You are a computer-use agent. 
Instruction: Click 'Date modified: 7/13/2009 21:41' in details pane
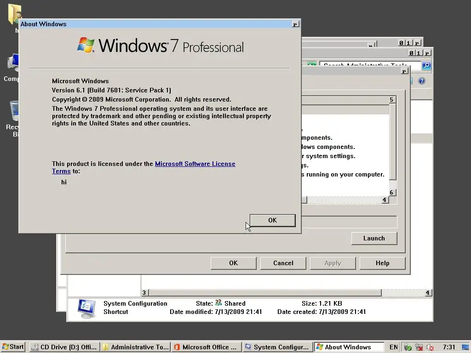pos(216,312)
